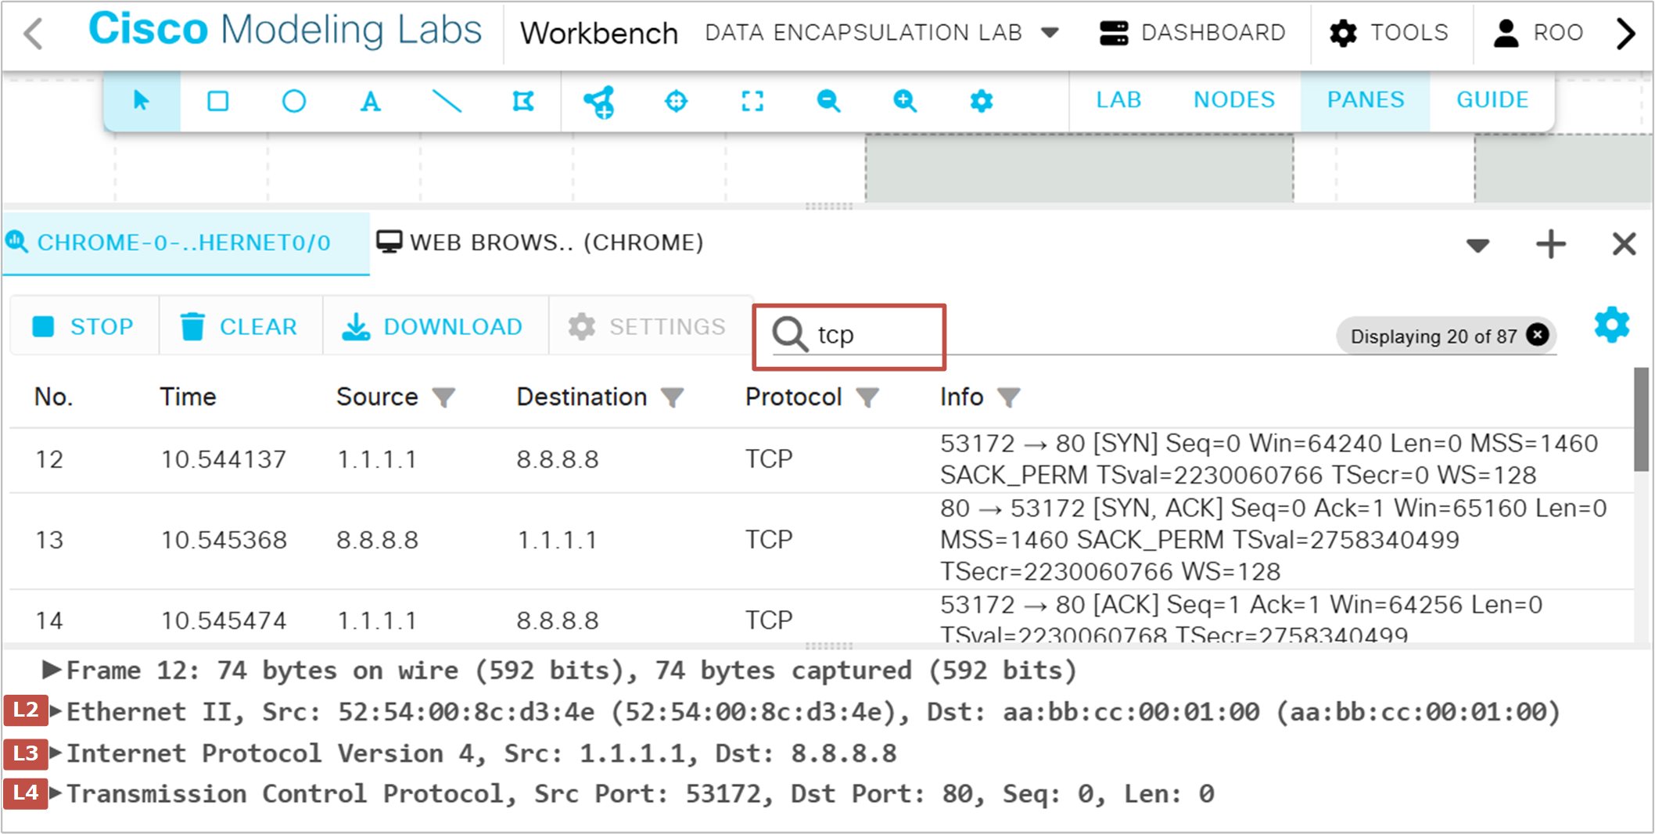Click the Cisco Modeling Labs logo
1655x834 pixels.
point(285,30)
